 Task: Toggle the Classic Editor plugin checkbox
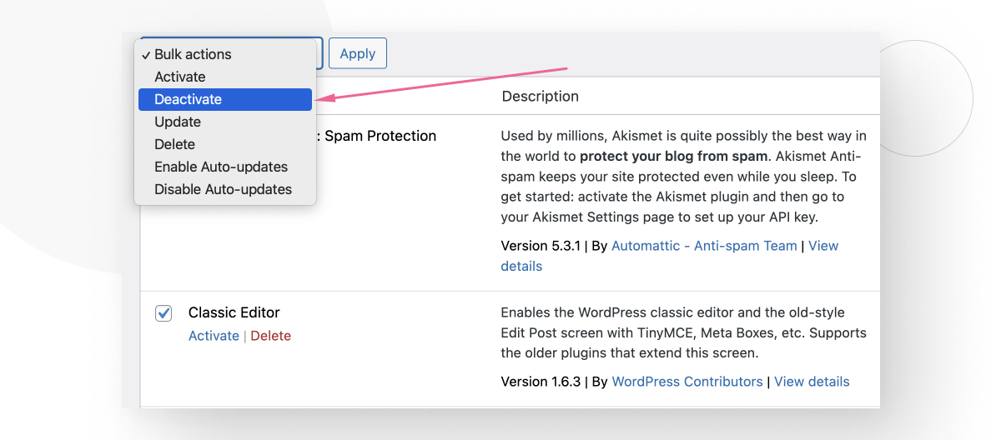click(x=163, y=313)
